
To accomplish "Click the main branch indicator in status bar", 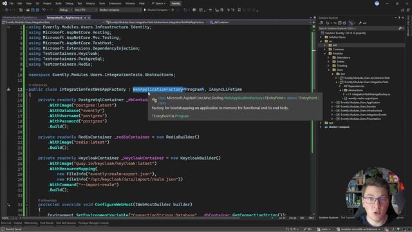I will pos(323,229).
